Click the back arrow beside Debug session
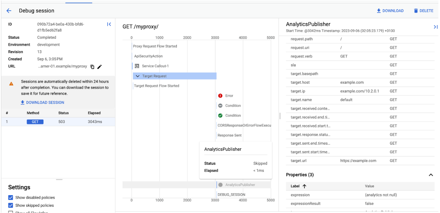The height and width of the screenshot is (213, 440). coord(9,11)
